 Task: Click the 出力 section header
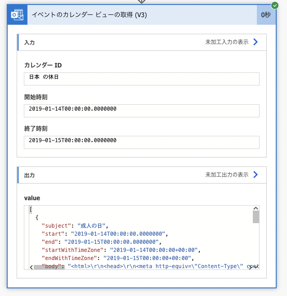[142, 175]
